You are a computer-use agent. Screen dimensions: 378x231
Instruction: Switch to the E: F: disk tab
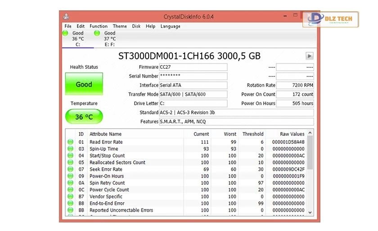coord(110,39)
